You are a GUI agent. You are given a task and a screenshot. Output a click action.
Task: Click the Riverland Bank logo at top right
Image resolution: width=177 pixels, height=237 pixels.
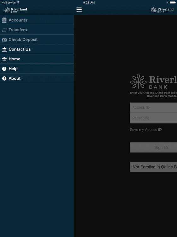click(x=162, y=10)
